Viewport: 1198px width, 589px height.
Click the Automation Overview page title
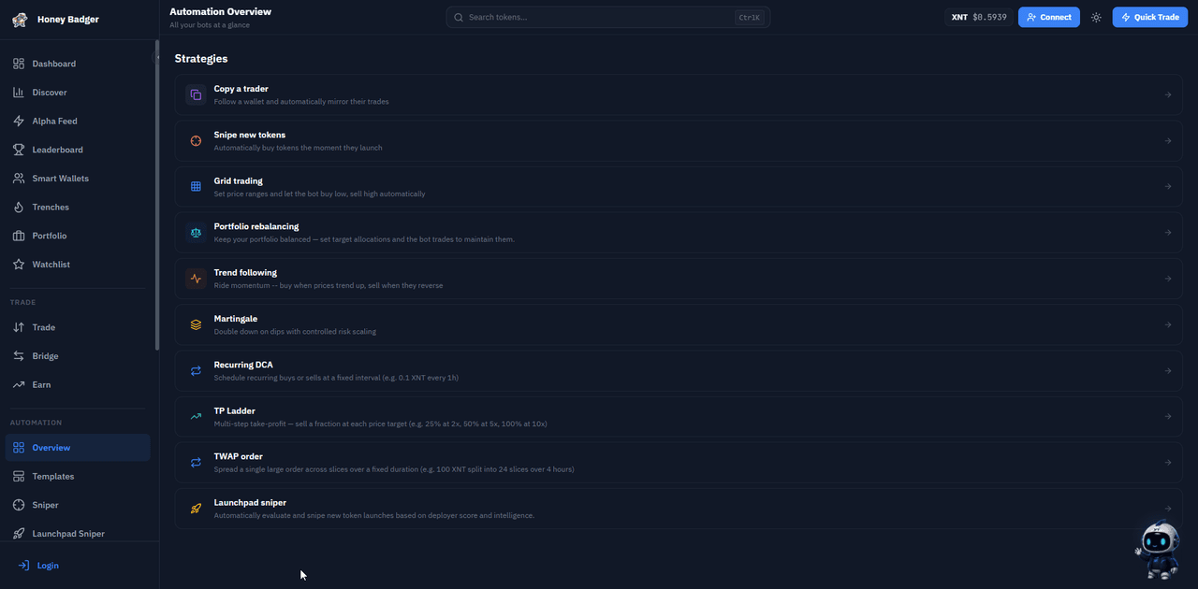(x=221, y=12)
